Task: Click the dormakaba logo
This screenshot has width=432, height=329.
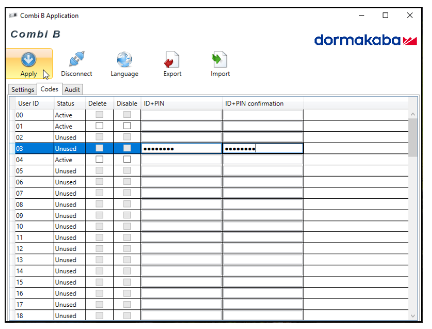Action: pos(365,40)
